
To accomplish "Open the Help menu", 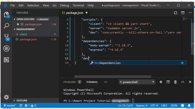I will coord(90,5).
